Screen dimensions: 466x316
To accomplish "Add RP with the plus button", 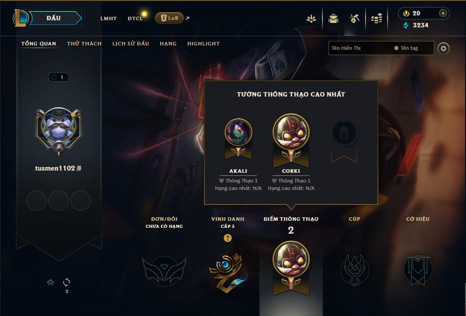I will tap(443, 13).
